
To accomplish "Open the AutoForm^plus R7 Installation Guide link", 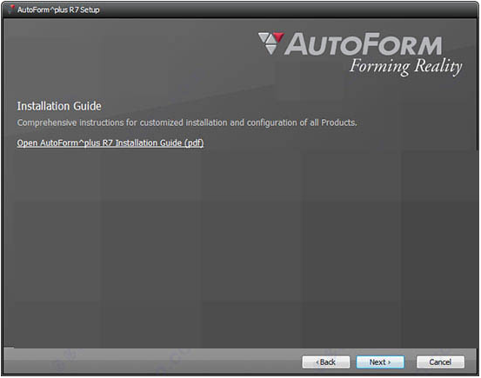I will (110, 143).
